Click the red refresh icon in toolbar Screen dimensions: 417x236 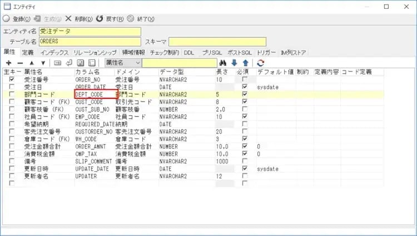[x=260, y=63]
